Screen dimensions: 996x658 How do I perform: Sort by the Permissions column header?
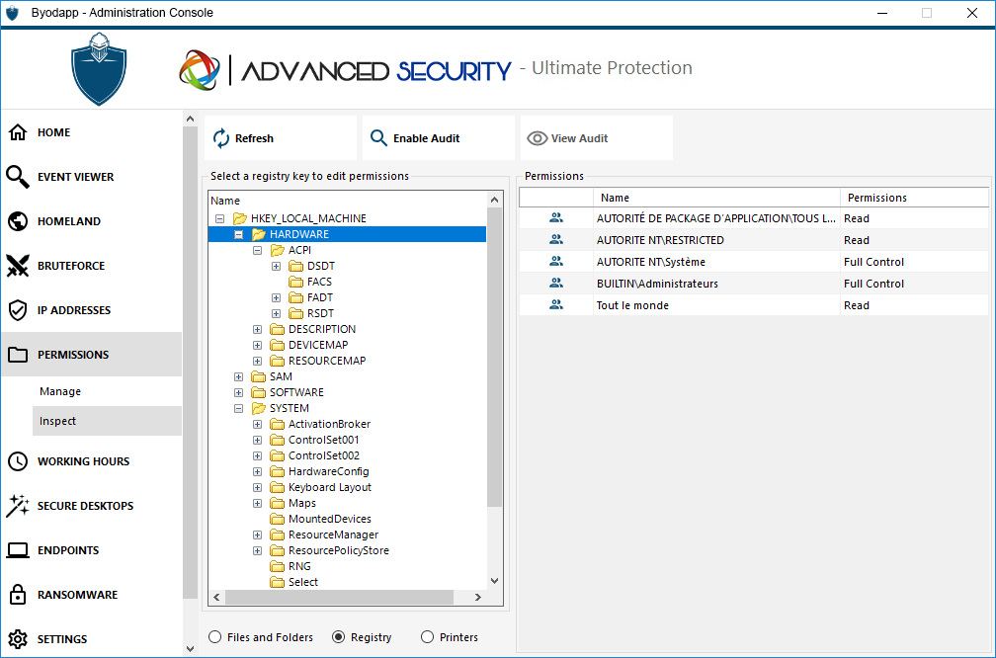tap(914, 198)
